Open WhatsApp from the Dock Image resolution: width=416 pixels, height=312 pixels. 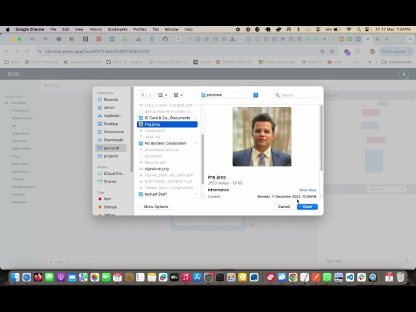click(327, 278)
